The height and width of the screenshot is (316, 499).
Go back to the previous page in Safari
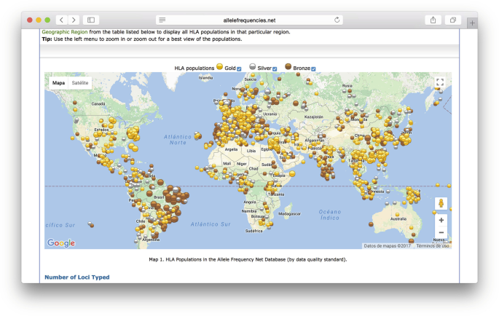(60, 20)
